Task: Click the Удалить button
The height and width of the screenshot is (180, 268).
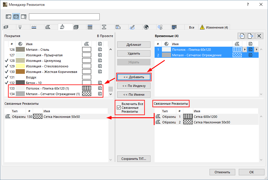Action: pyautogui.click(x=134, y=53)
